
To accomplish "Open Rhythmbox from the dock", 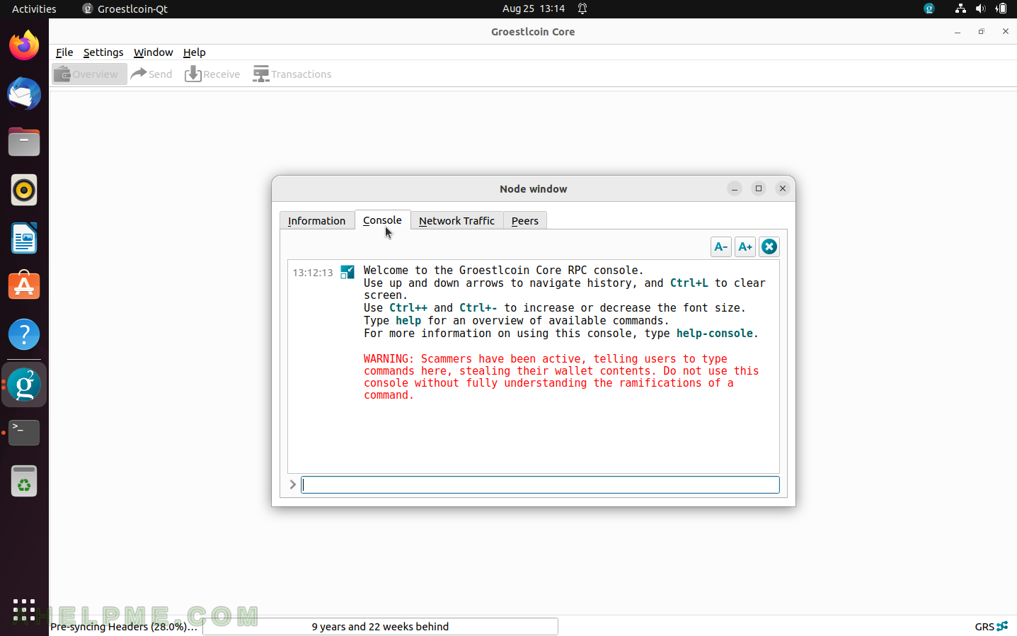I will click(x=24, y=190).
